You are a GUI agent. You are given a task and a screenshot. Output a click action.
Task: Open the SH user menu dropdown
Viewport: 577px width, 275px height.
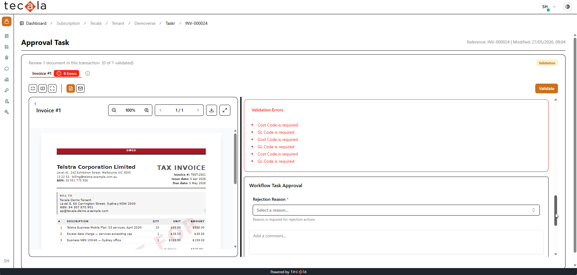click(549, 7)
